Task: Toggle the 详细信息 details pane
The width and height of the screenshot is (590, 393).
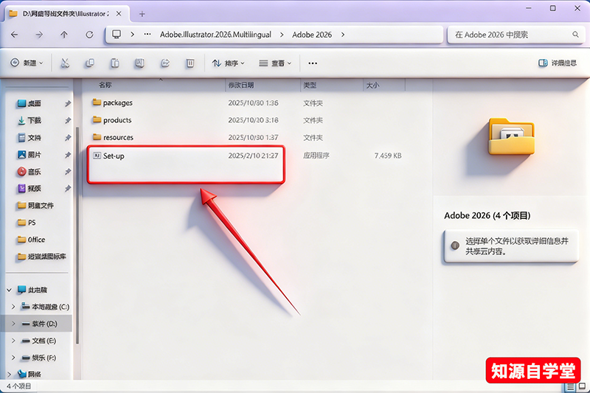Action: click(x=558, y=63)
